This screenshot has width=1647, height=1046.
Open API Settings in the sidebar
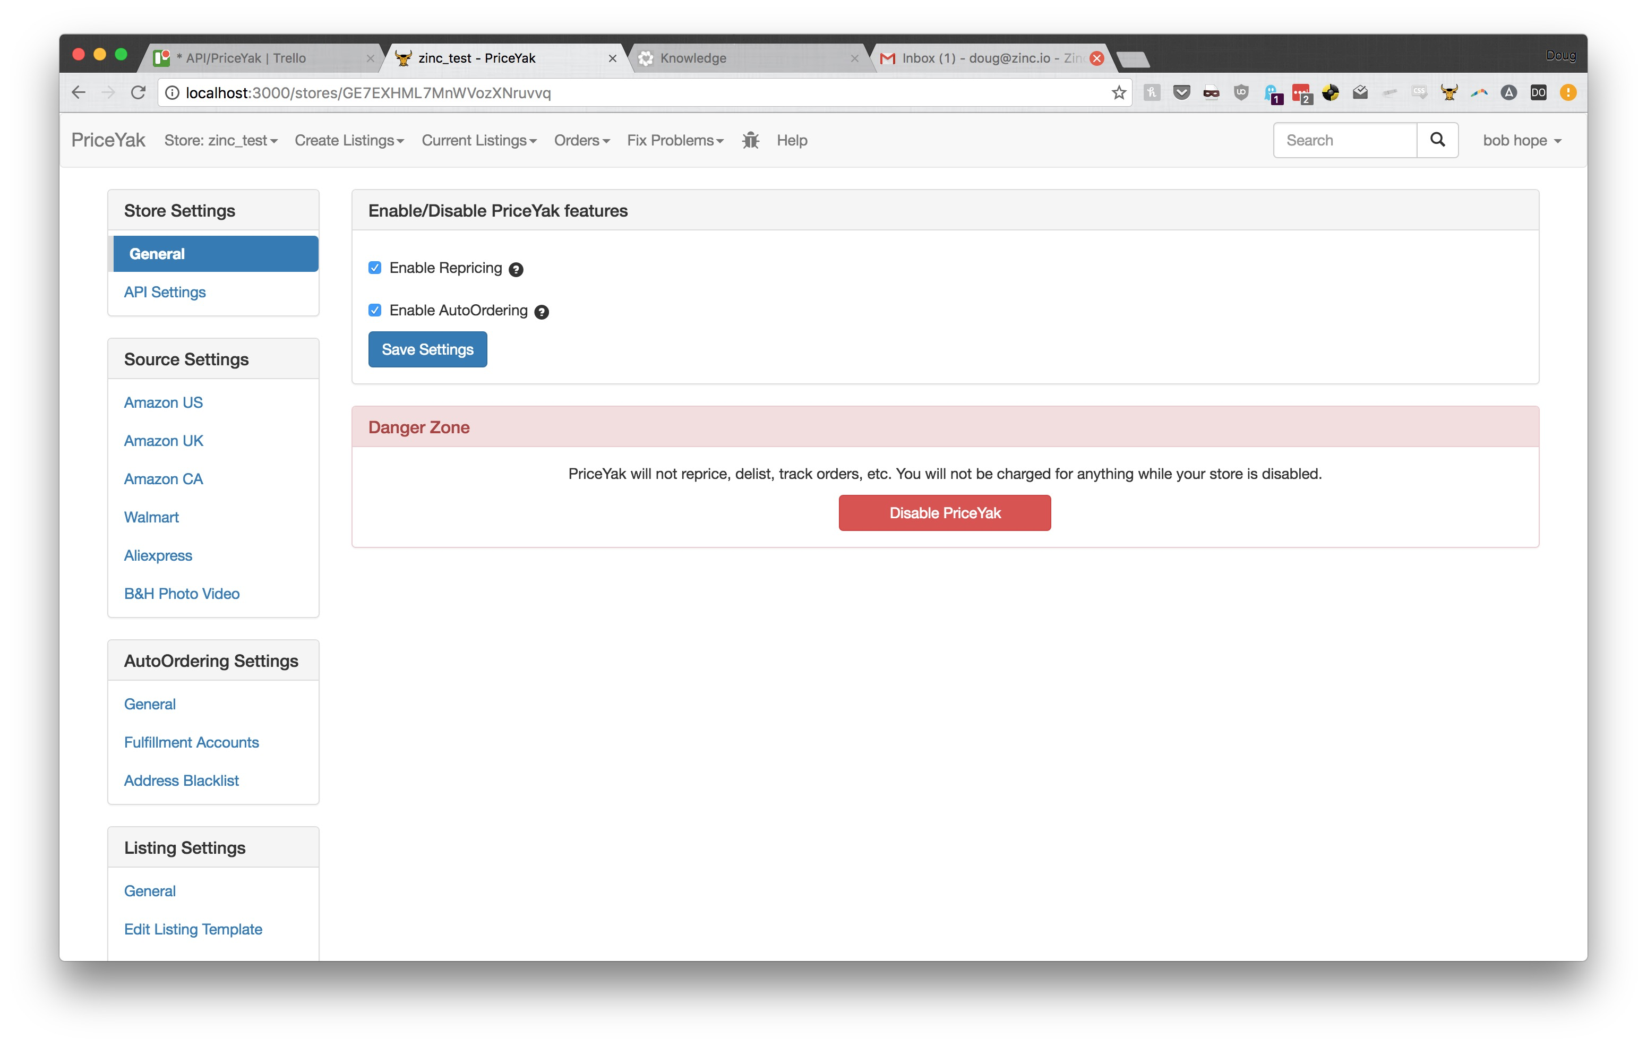pyautogui.click(x=165, y=292)
